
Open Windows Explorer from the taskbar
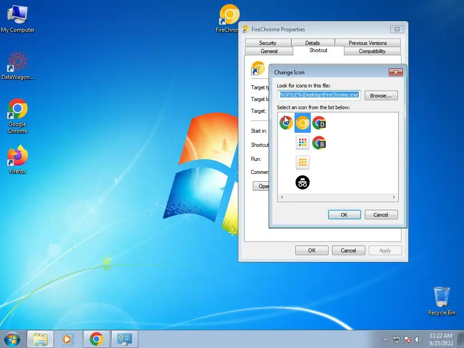click(40, 339)
